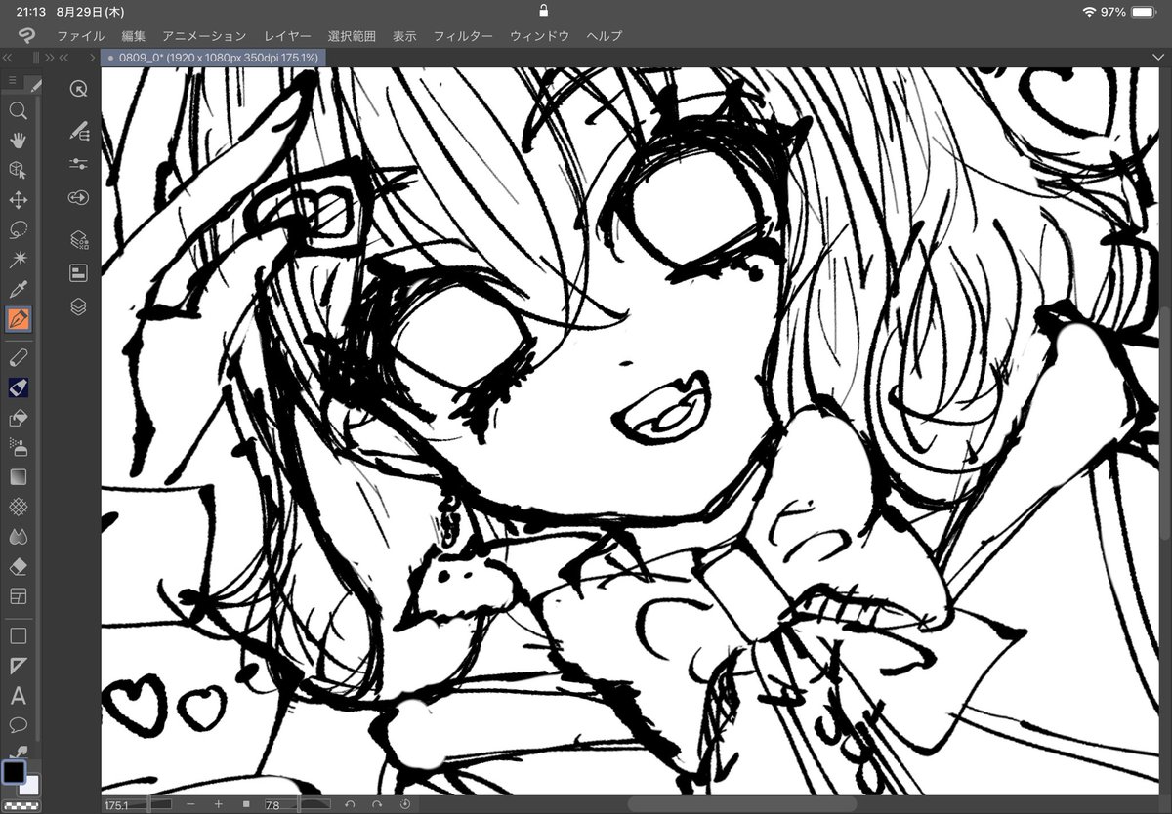The image size is (1172, 814).
Task: Select the Blend droplet tool
Action: (18, 537)
